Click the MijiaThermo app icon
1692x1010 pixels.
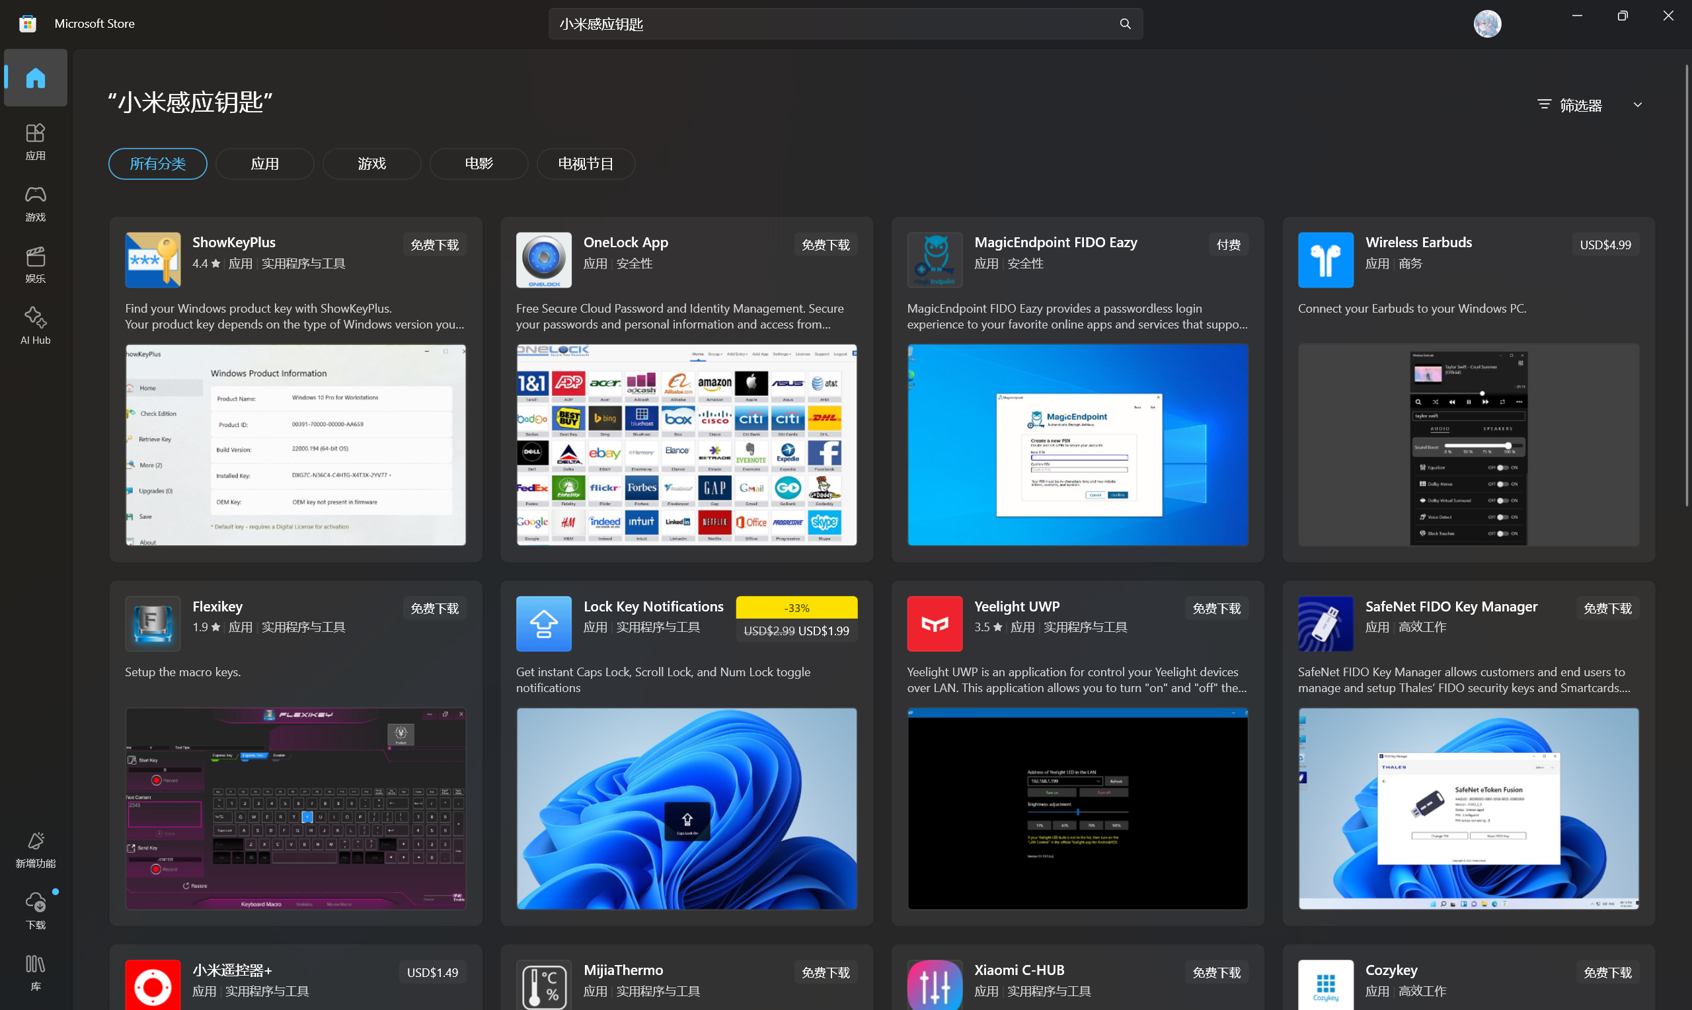pyautogui.click(x=543, y=986)
